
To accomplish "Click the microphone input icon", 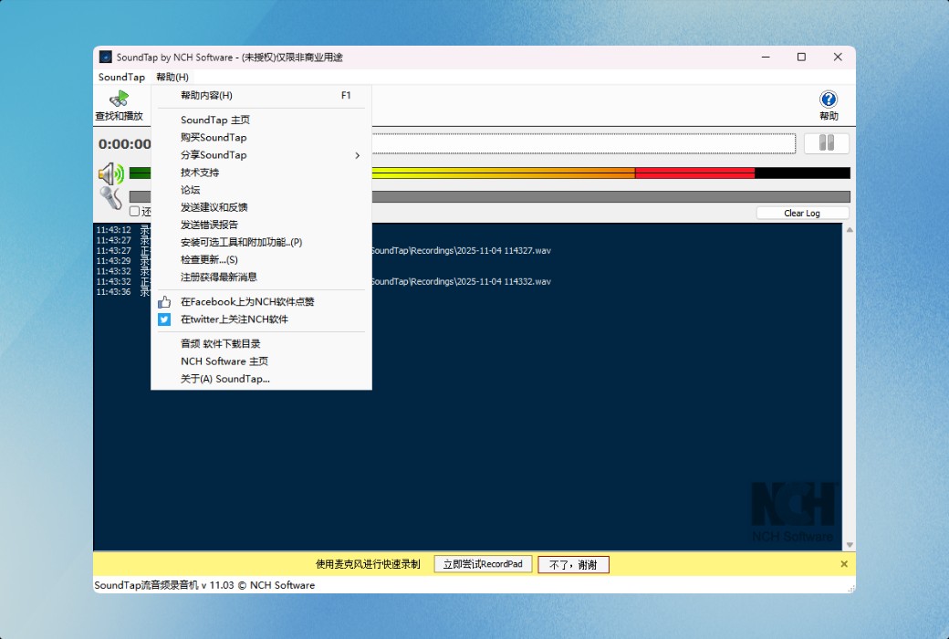I will coord(111,196).
